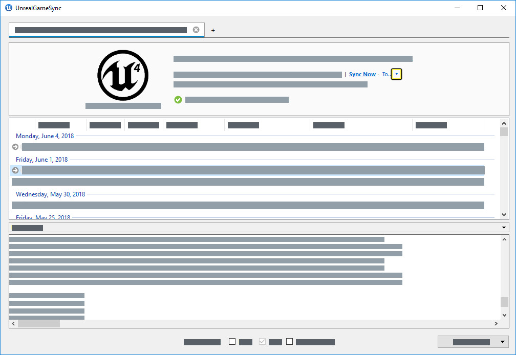The image size is (516, 355).
Task: Click the changelist vertical scrollbar thumb
Action: click(504, 132)
